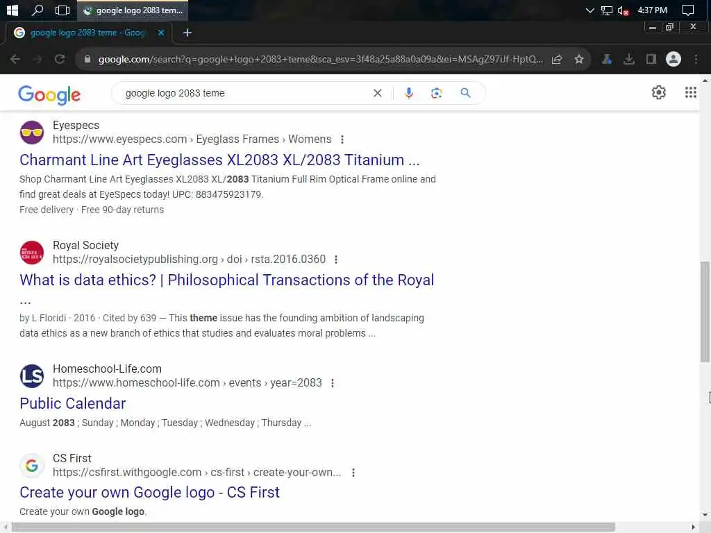Screen dimensions: 711x533
Task: Click the CS First Google favicon
Action: click(32, 466)
